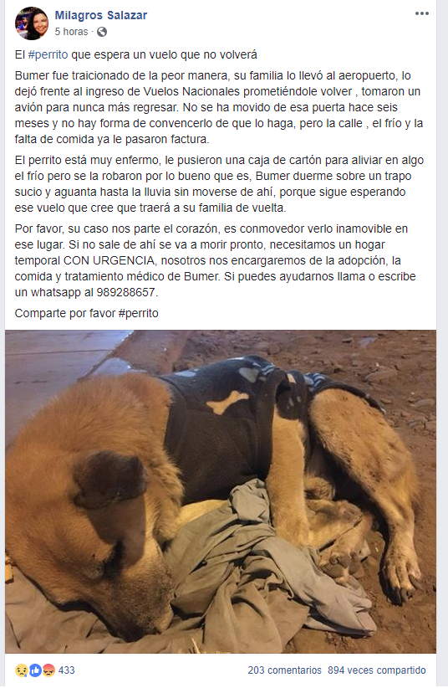The image size is (448, 688).
Task: Open the #perrito hashtag in first line
Action: click(48, 55)
